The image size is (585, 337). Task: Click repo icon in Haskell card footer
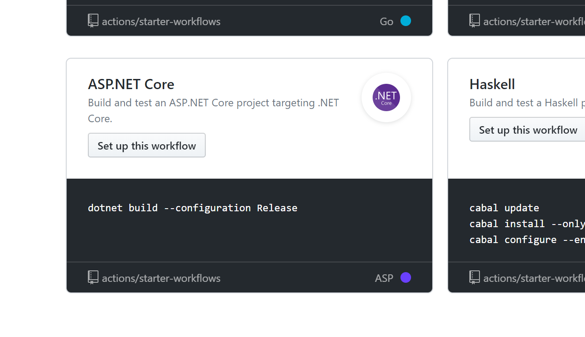(x=475, y=278)
